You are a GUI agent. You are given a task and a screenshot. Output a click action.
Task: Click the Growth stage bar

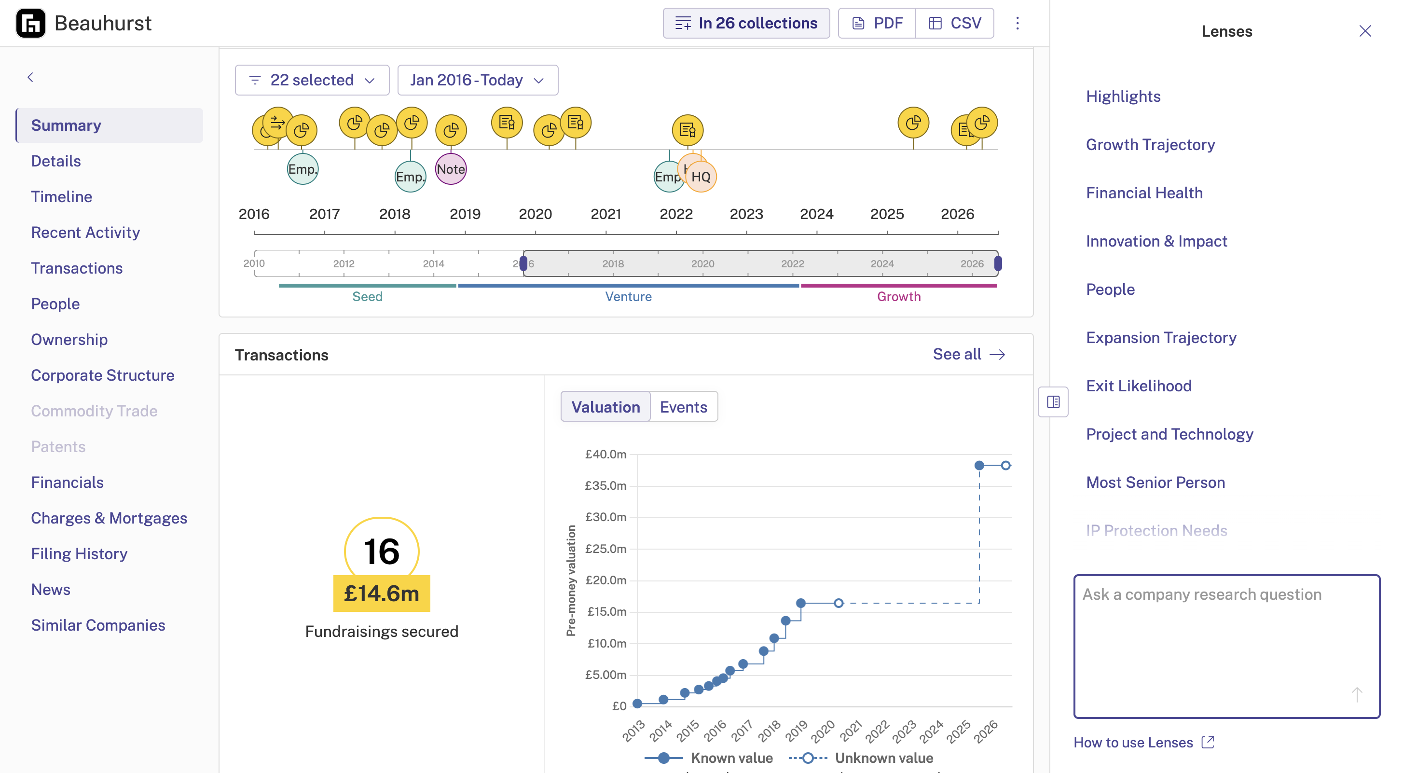[x=899, y=286]
